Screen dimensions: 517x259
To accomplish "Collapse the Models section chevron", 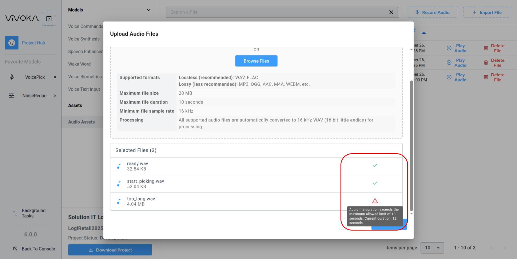I will tap(149, 10).
